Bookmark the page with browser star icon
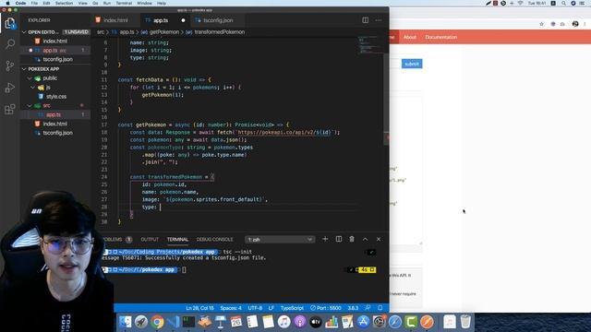Image resolution: width=591 pixels, height=332 pixels. click(542, 24)
